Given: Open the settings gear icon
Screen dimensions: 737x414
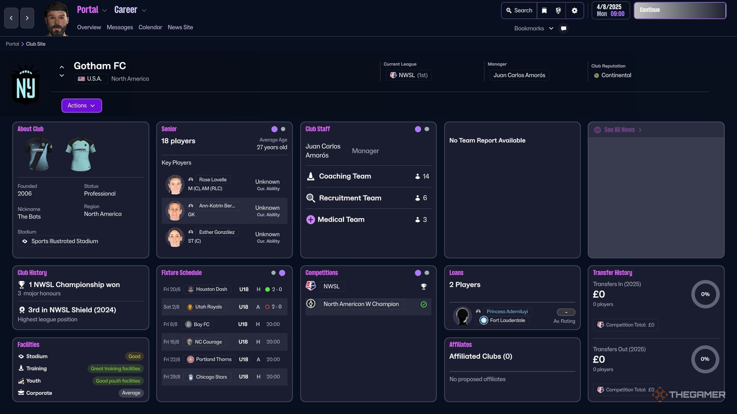Looking at the screenshot, I should (x=574, y=10).
